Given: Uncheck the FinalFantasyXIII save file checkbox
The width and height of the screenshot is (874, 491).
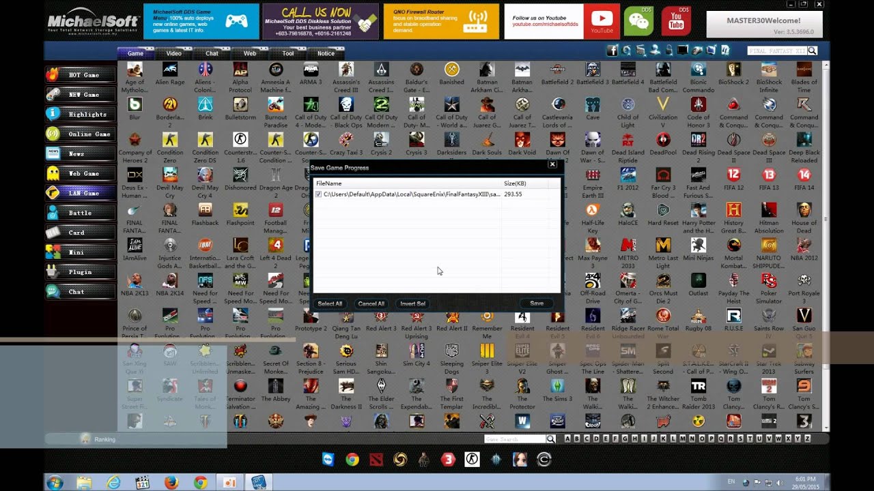Looking at the screenshot, I should coord(319,194).
